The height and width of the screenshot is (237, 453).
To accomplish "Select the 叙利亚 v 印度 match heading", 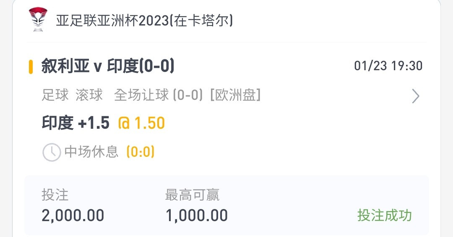I will (108, 66).
